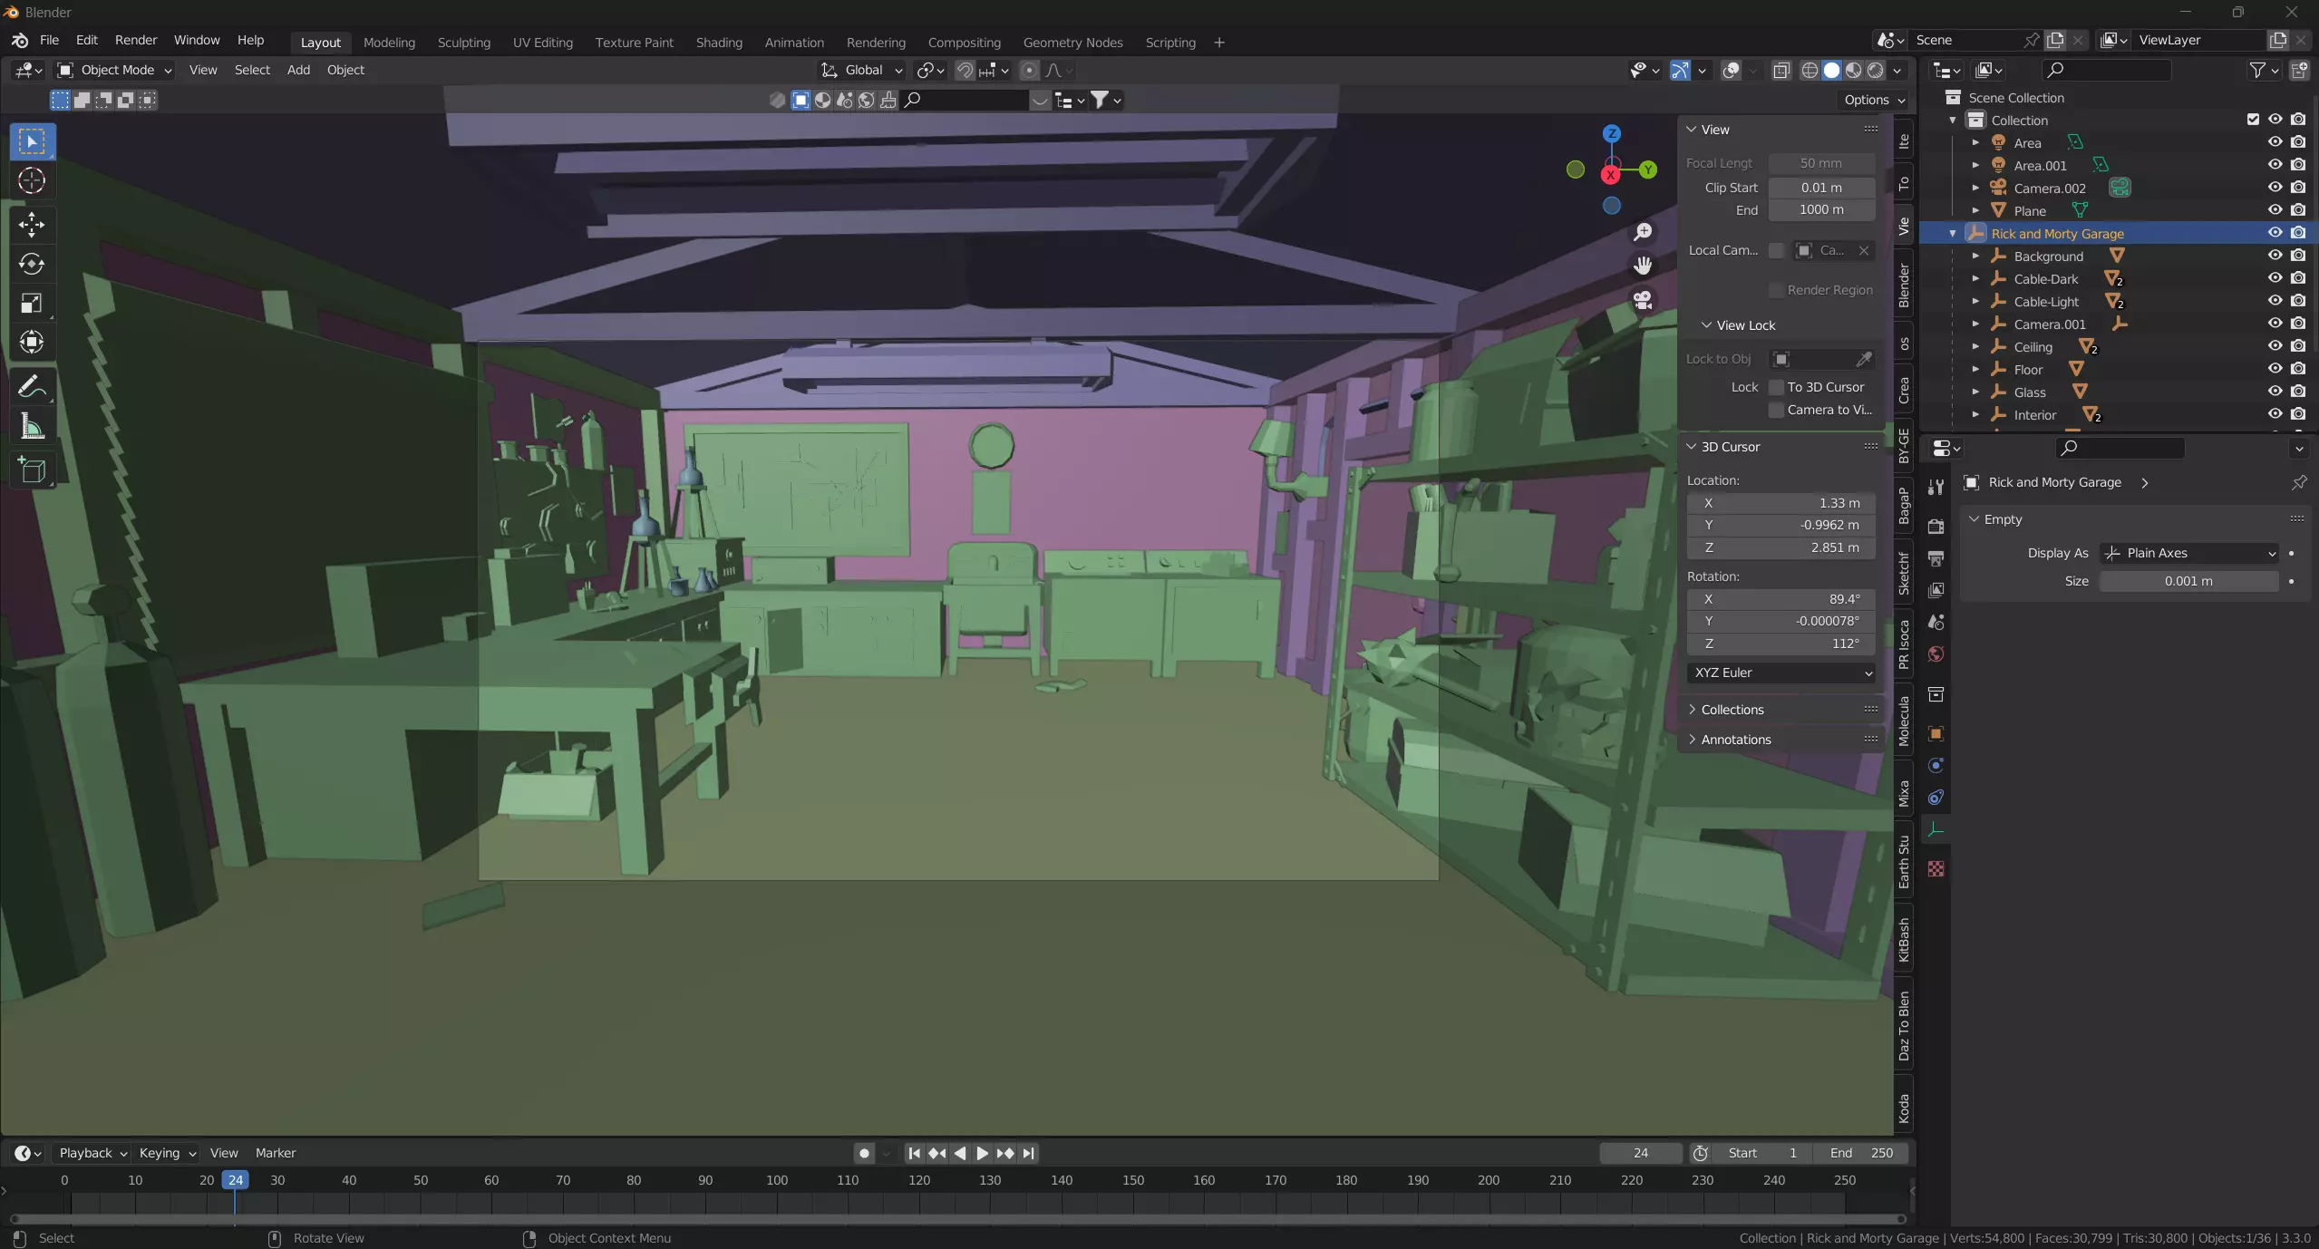Image resolution: width=2319 pixels, height=1249 pixels.
Task: Play the animation forward
Action: pos(982,1153)
